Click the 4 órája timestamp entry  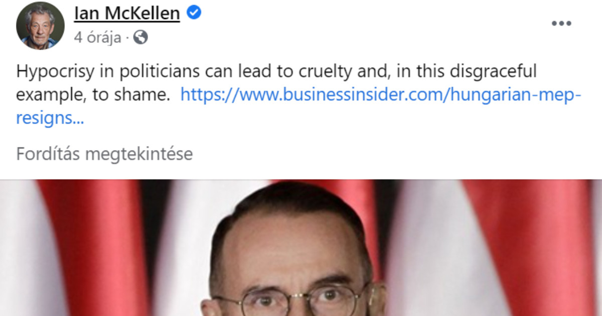(x=86, y=37)
